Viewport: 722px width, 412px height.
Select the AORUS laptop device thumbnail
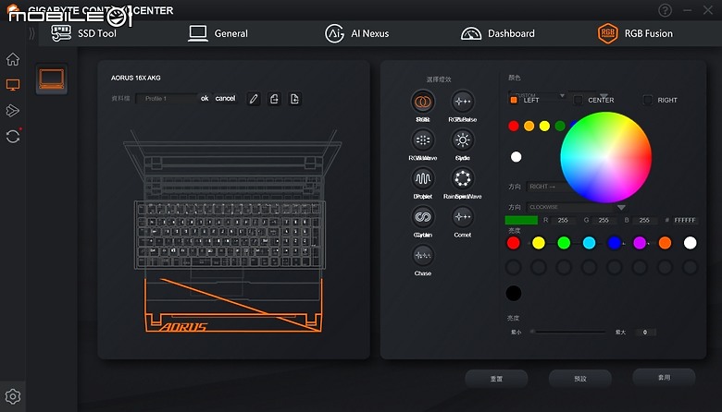tap(52, 79)
